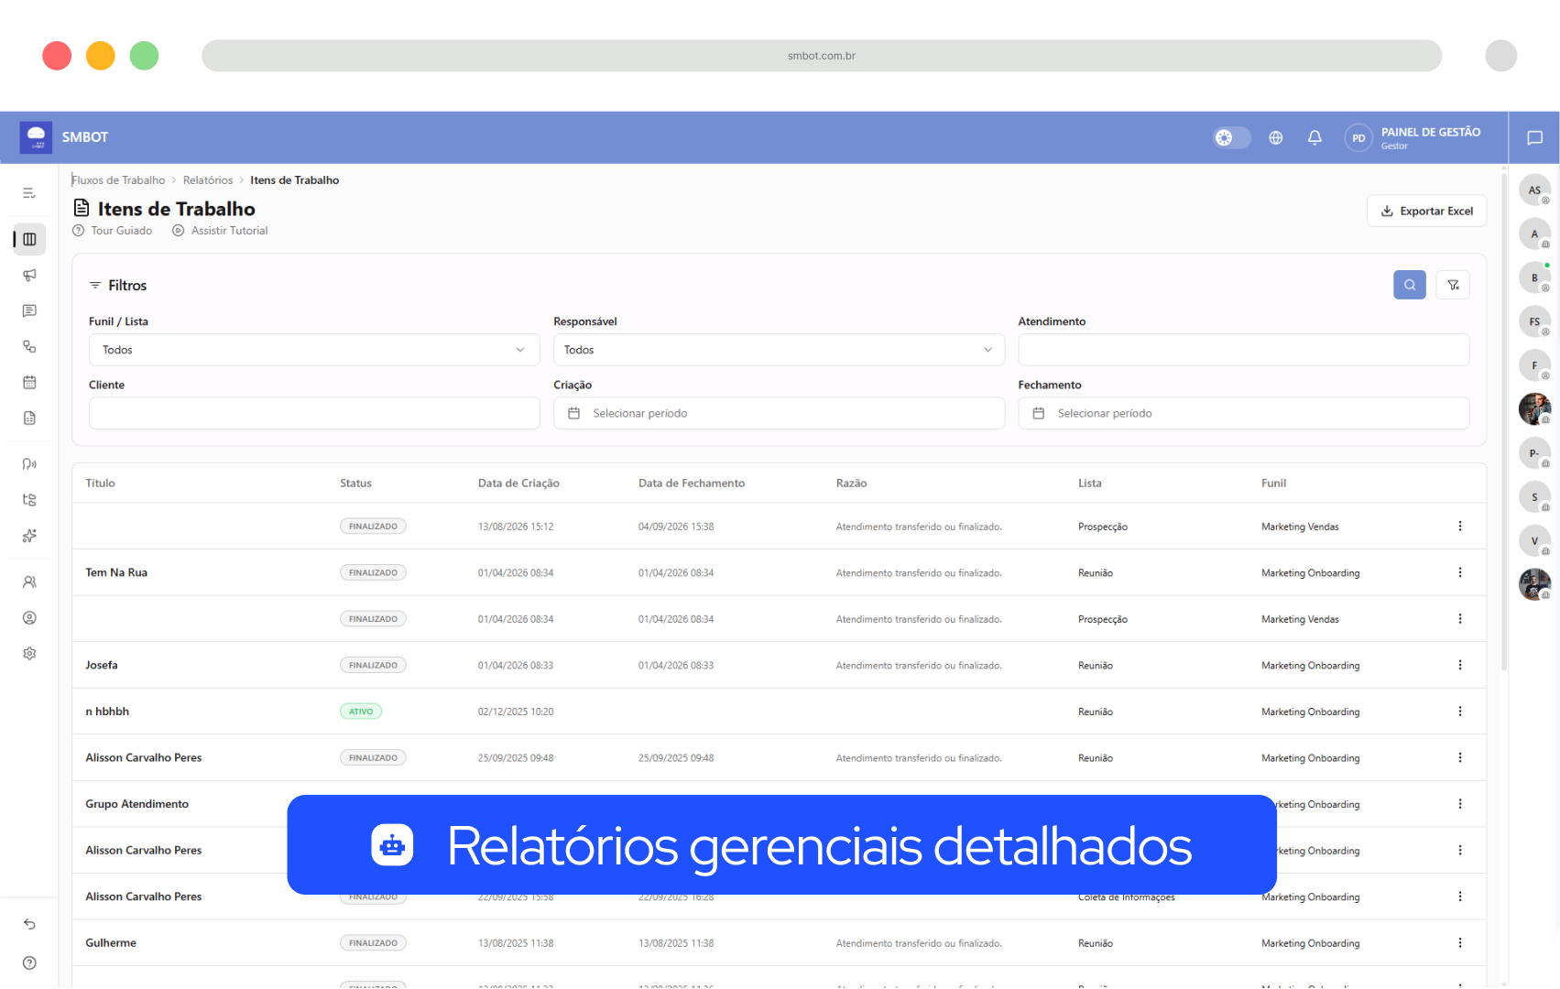Click Exportar Excel button

[x=1426, y=211]
